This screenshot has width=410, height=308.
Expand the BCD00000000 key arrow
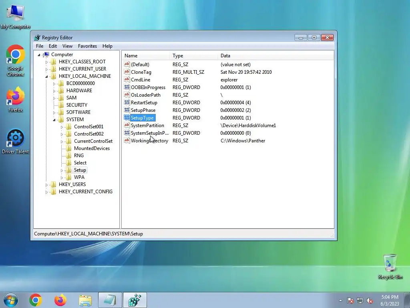pyautogui.click(x=54, y=84)
